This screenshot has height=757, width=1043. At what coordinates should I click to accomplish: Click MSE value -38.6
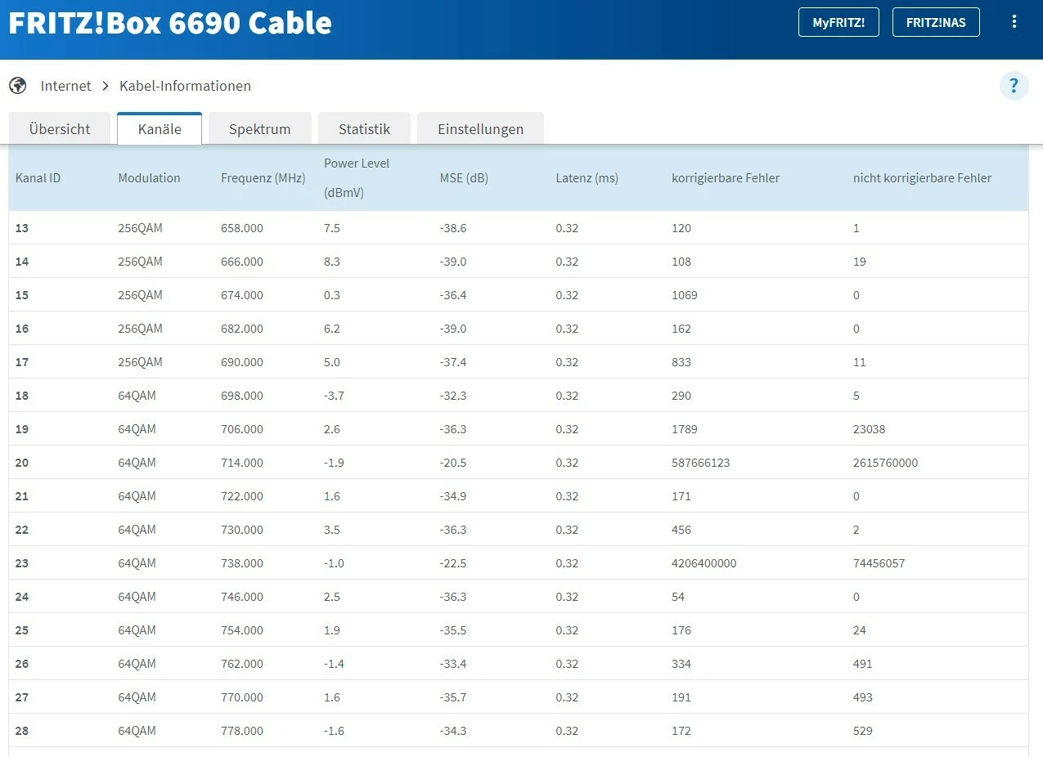(x=453, y=228)
